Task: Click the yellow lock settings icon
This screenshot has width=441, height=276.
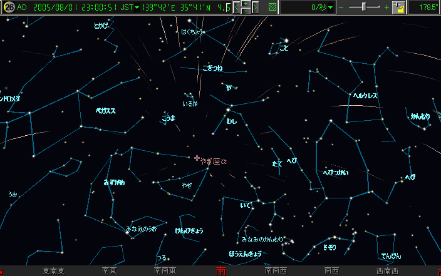Action: (398, 8)
